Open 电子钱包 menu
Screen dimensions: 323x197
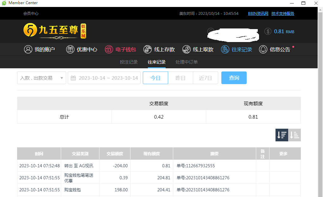[120, 49]
